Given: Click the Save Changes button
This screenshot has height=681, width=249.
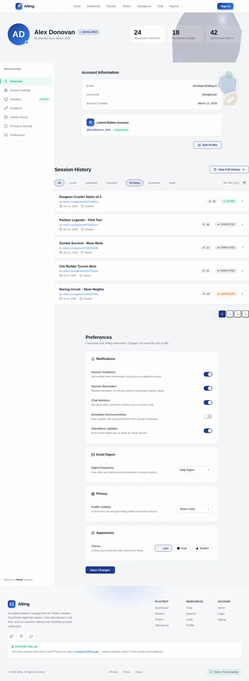Looking at the screenshot, I should [100, 570].
